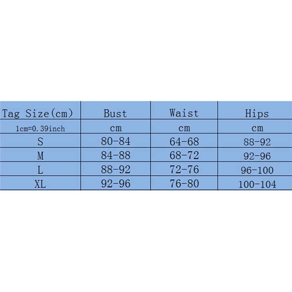Click the cm unit under Hips

tap(257, 128)
